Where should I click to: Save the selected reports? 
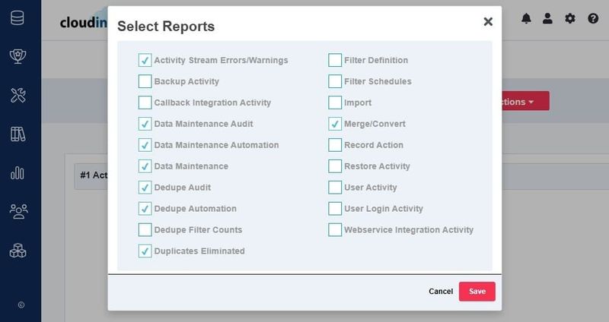click(x=477, y=292)
